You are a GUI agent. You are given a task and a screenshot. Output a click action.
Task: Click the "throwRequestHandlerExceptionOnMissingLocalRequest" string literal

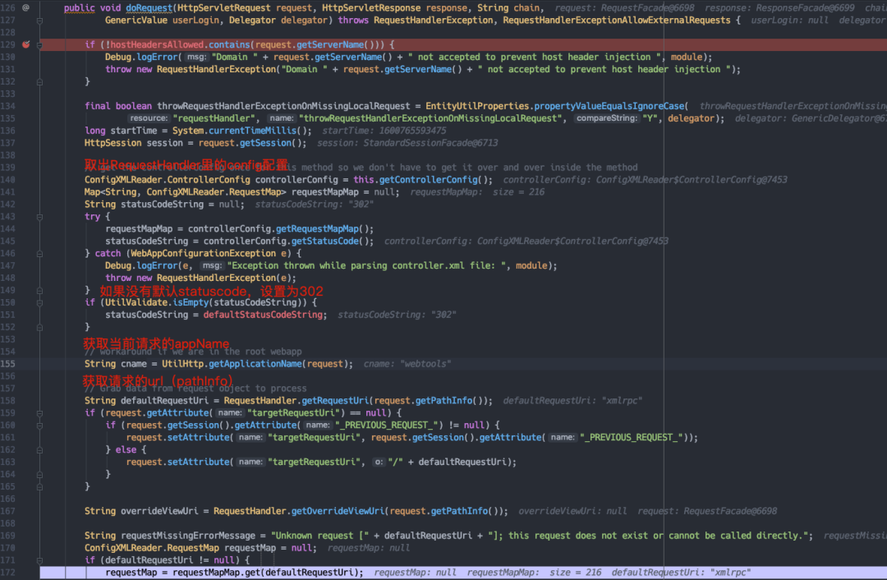click(430, 118)
